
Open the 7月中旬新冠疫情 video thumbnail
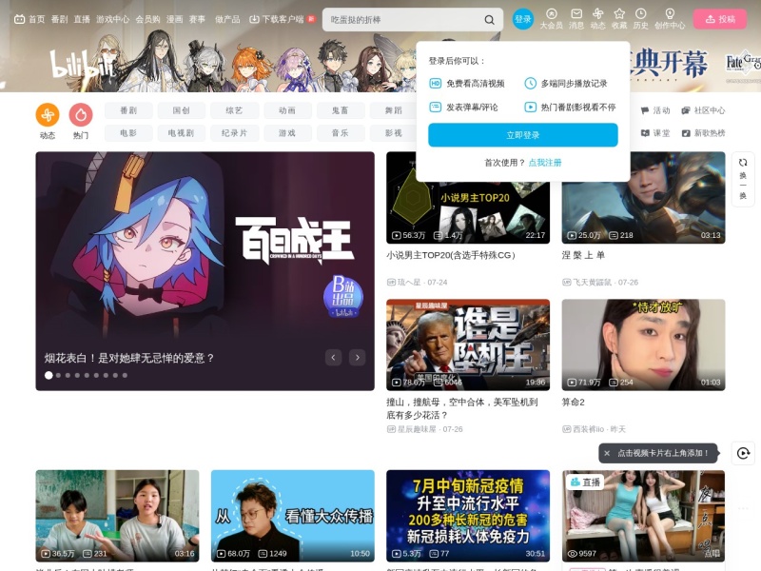468,516
